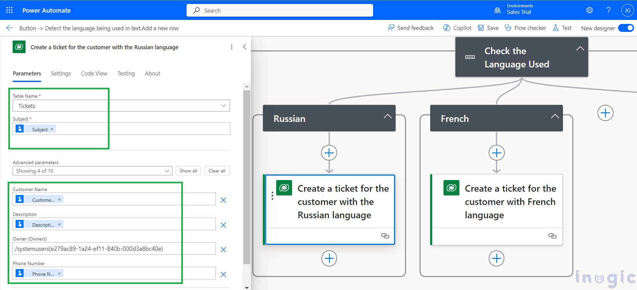Click the Russian case header
The height and width of the screenshot is (290, 637).
(329, 118)
